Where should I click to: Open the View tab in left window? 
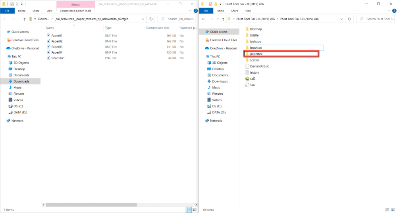click(x=49, y=11)
